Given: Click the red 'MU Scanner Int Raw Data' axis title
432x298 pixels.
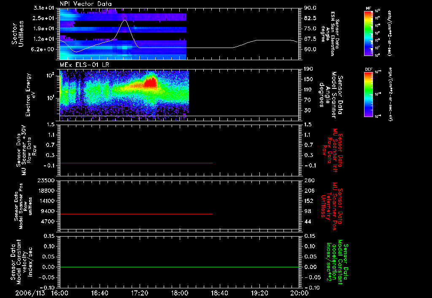Looking at the screenshot, I should tap(332, 150).
